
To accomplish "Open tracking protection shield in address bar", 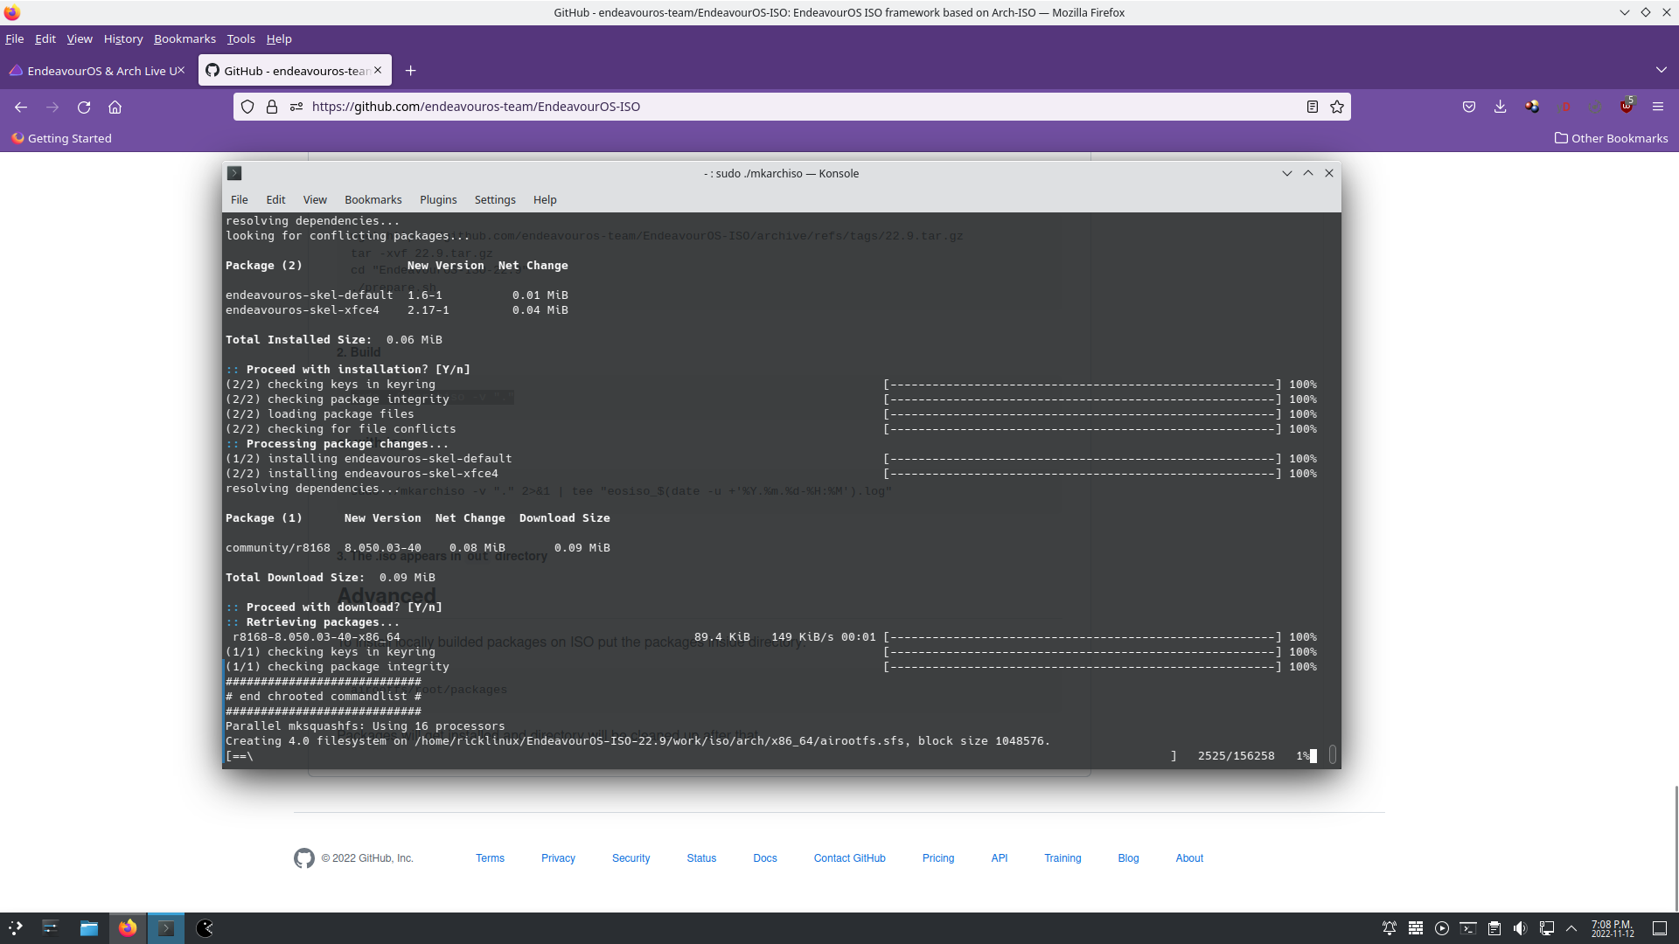I will [x=247, y=107].
